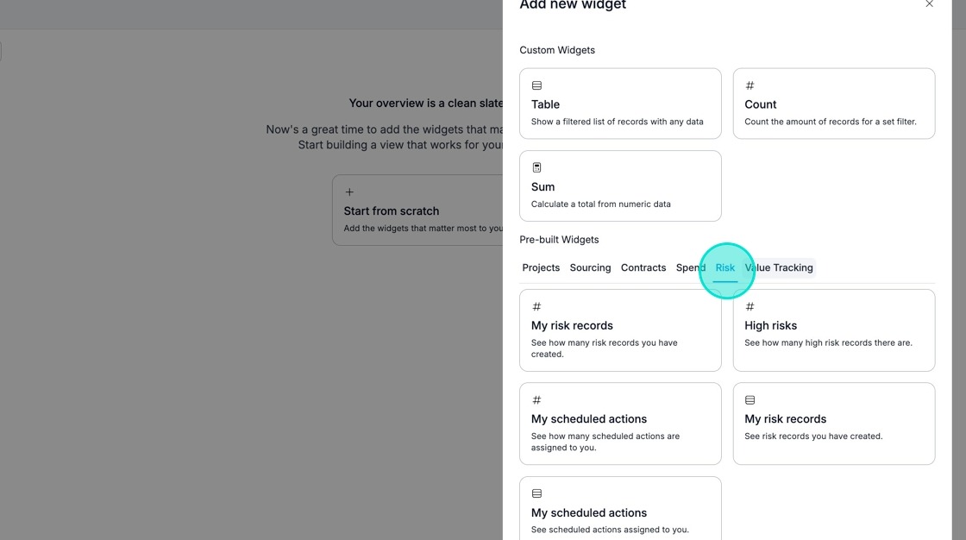
Task: Click the calculator icon on Sum widget
Action: coord(536,167)
